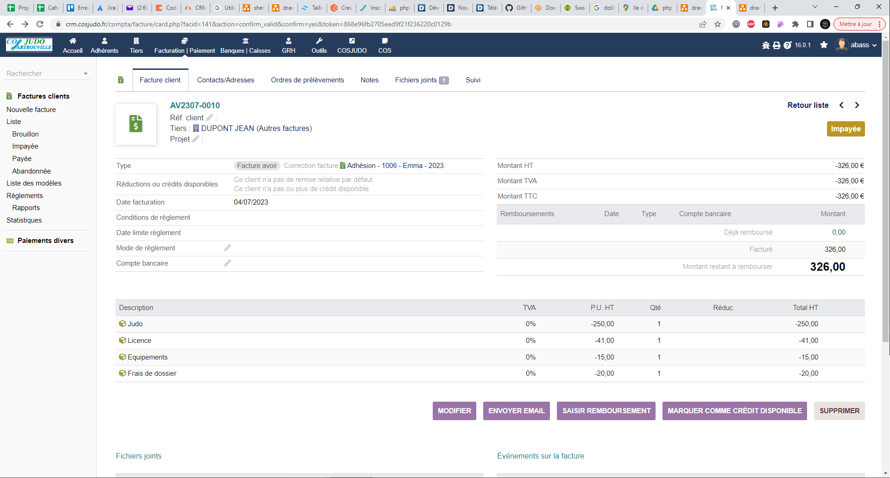Viewport: 890px width, 478px height.
Task: Open the Brouillon invoices list
Action: point(25,134)
